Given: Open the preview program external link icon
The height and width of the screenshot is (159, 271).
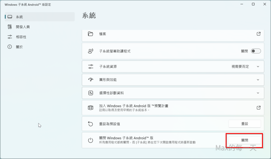Looking at the screenshot, I should [x=259, y=108].
